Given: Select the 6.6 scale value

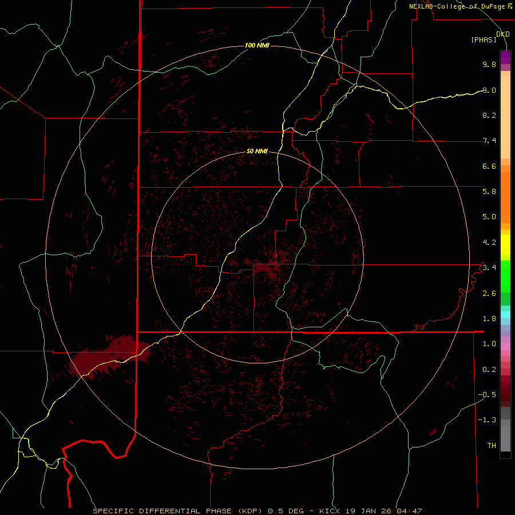Looking at the screenshot, I should (489, 166).
